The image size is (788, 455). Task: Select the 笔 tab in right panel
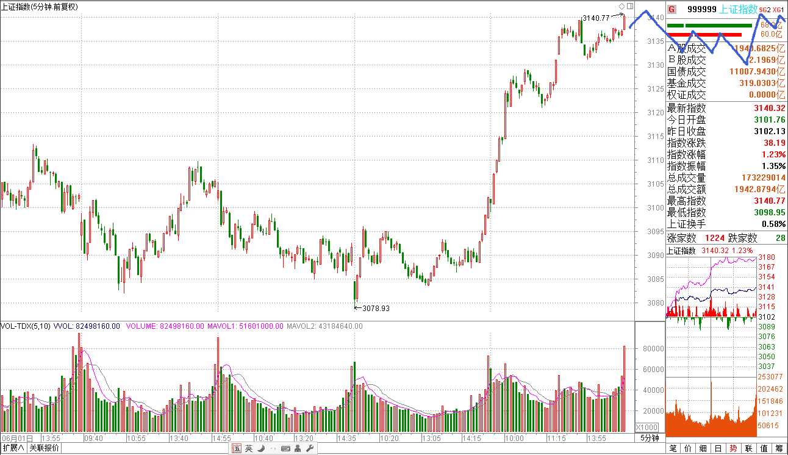click(673, 448)
